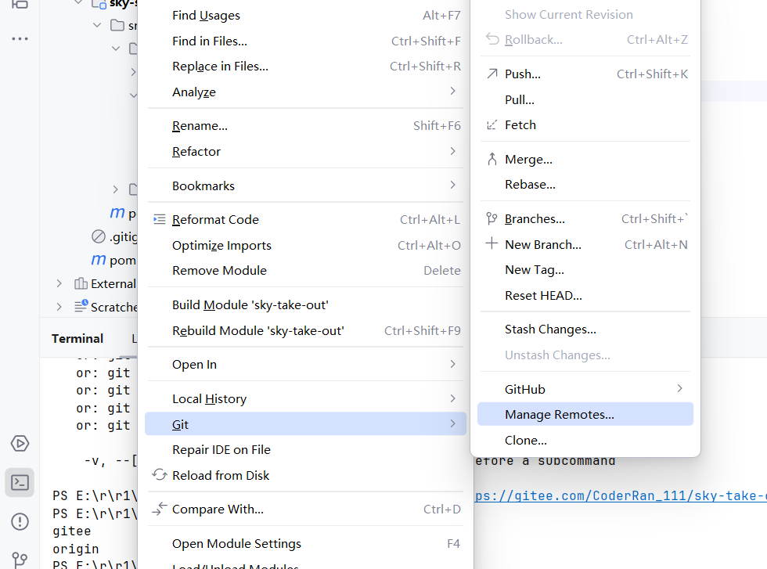767x569 pixels.
Task: Click the Fetch icon
Action: pyautogui.click(x=492, y=124)
